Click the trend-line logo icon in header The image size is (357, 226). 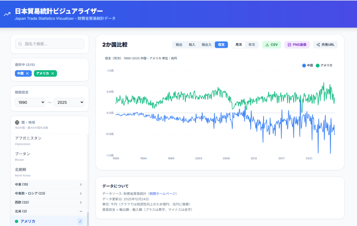(7, 14)
